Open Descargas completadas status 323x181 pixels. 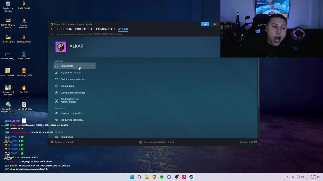coord(157,142)
